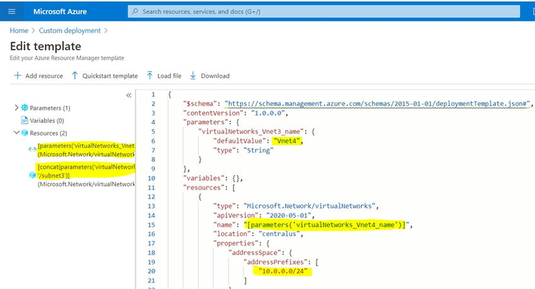
Task: Click the Quickstart template up-arrow icon
Action: (75, 76)
